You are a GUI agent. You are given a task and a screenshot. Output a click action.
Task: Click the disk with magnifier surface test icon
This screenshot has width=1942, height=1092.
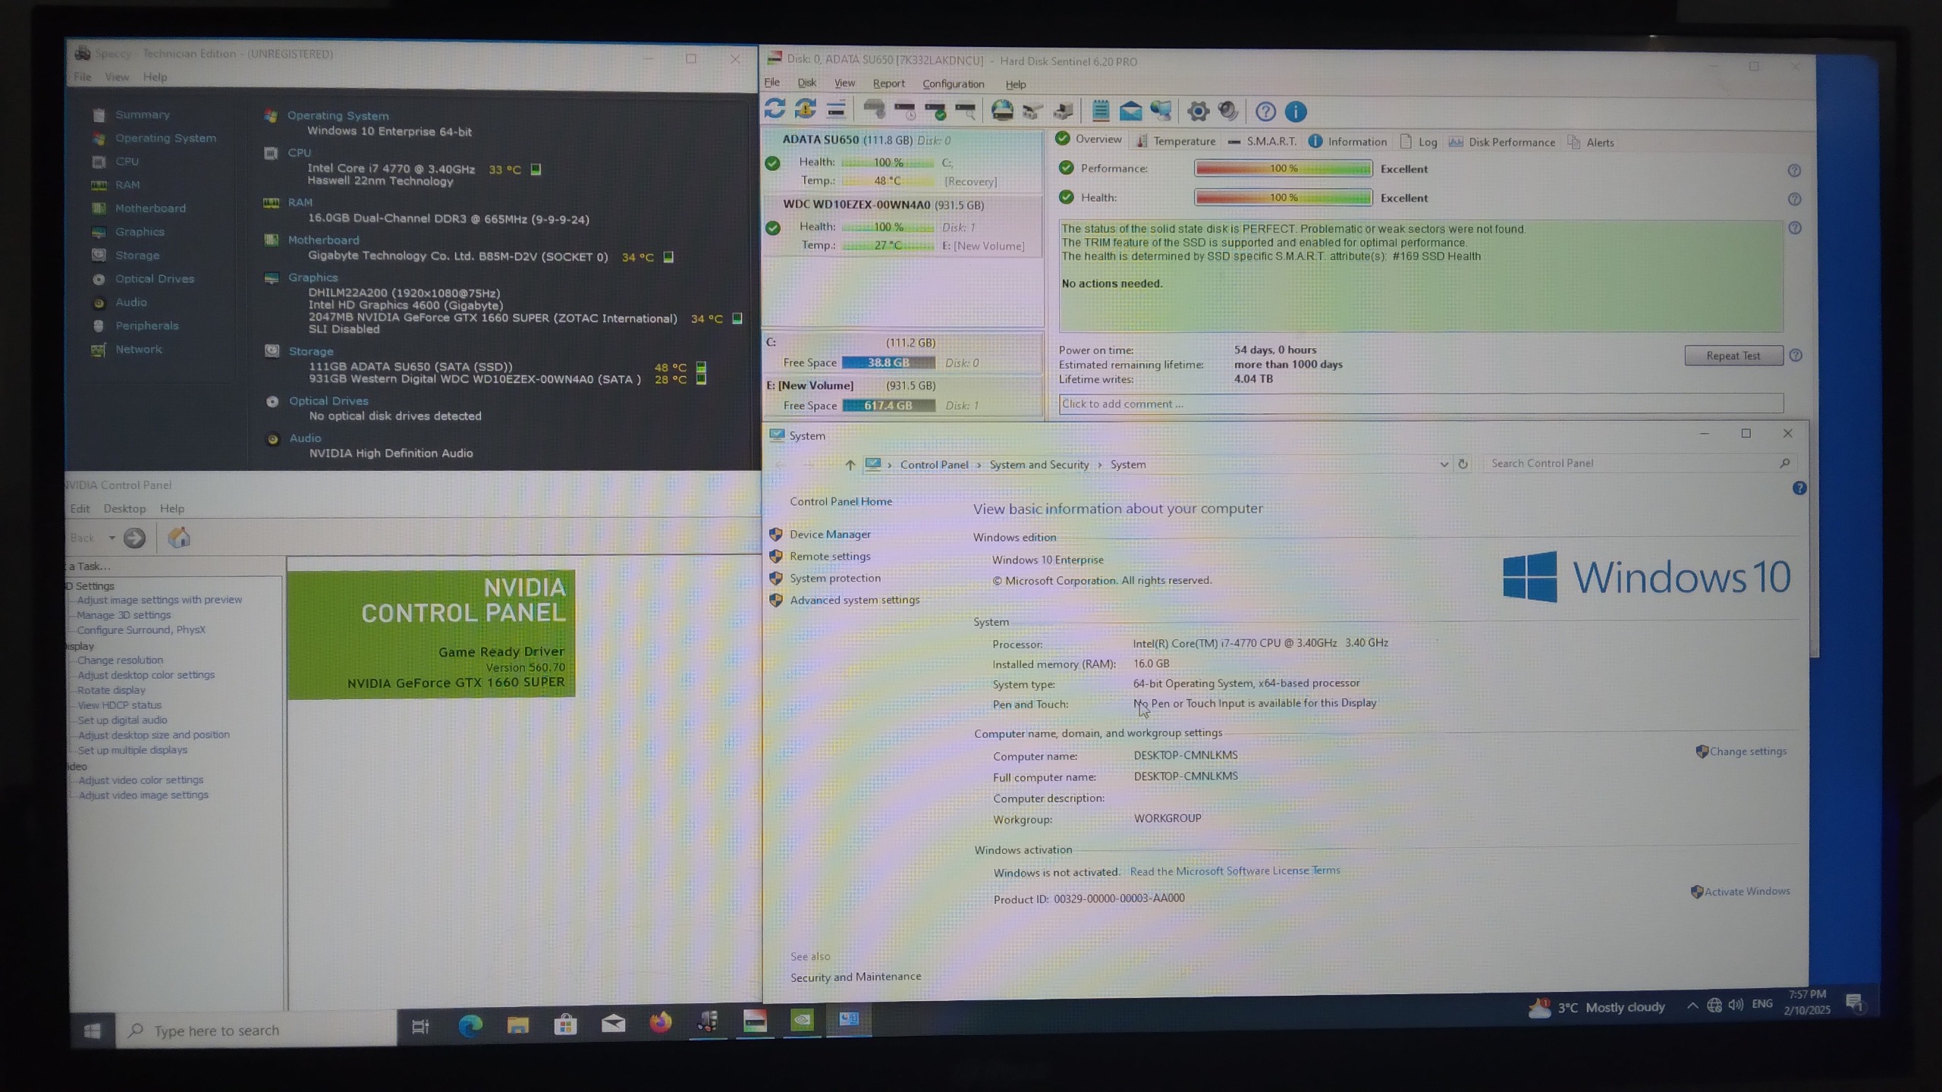[966, 111]
